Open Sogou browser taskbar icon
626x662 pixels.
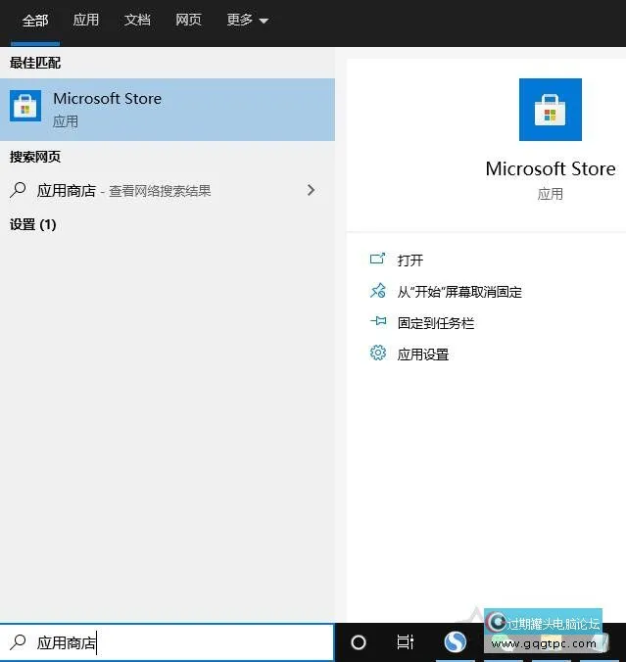456,642
